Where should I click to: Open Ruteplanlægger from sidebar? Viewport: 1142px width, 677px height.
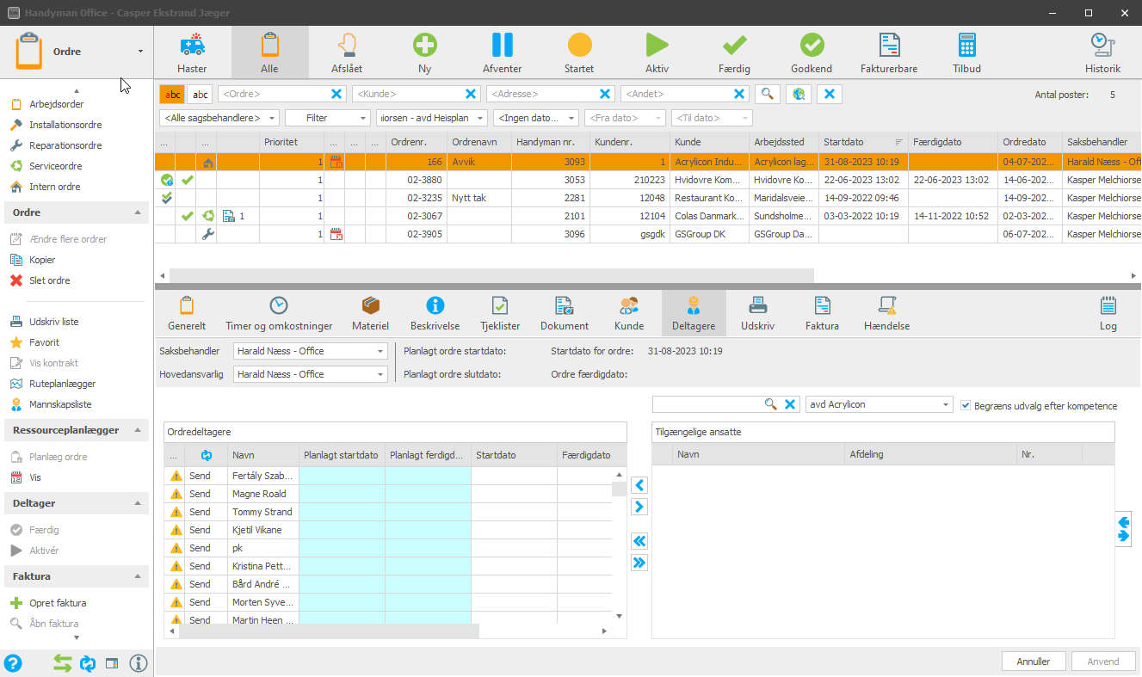tap(62, 384)
